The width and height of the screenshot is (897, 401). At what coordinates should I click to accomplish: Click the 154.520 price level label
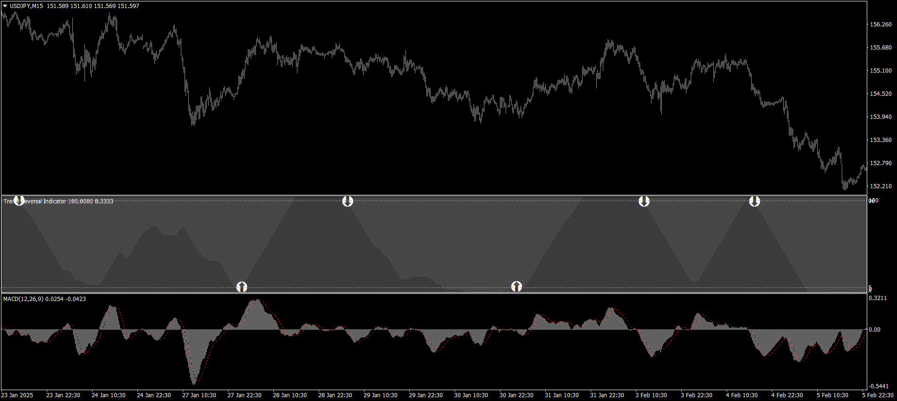[x=880, y=94]
